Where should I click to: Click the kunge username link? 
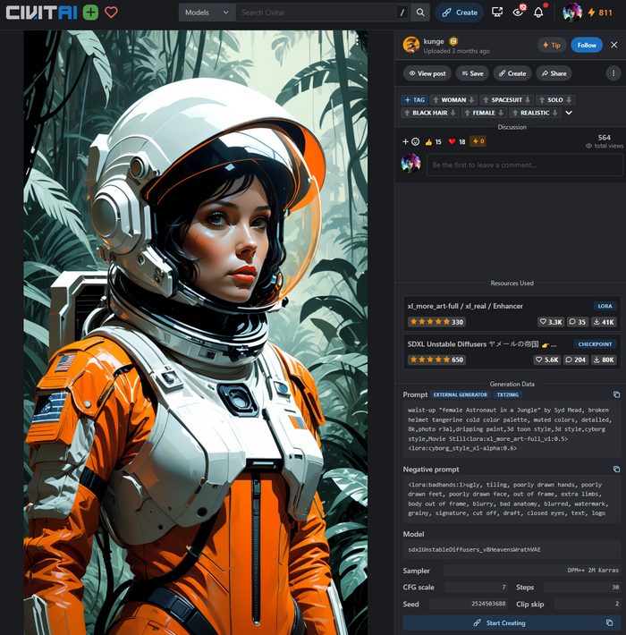coord(434,41)
